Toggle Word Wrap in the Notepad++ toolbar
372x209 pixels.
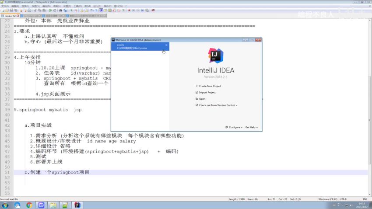point(92,10)
